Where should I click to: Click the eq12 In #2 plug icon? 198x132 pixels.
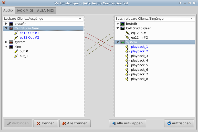pos(128,38)
